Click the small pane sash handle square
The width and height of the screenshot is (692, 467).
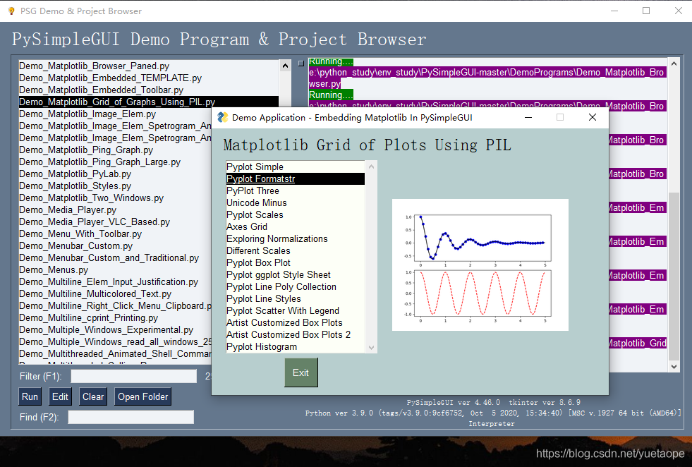[301, 63]
